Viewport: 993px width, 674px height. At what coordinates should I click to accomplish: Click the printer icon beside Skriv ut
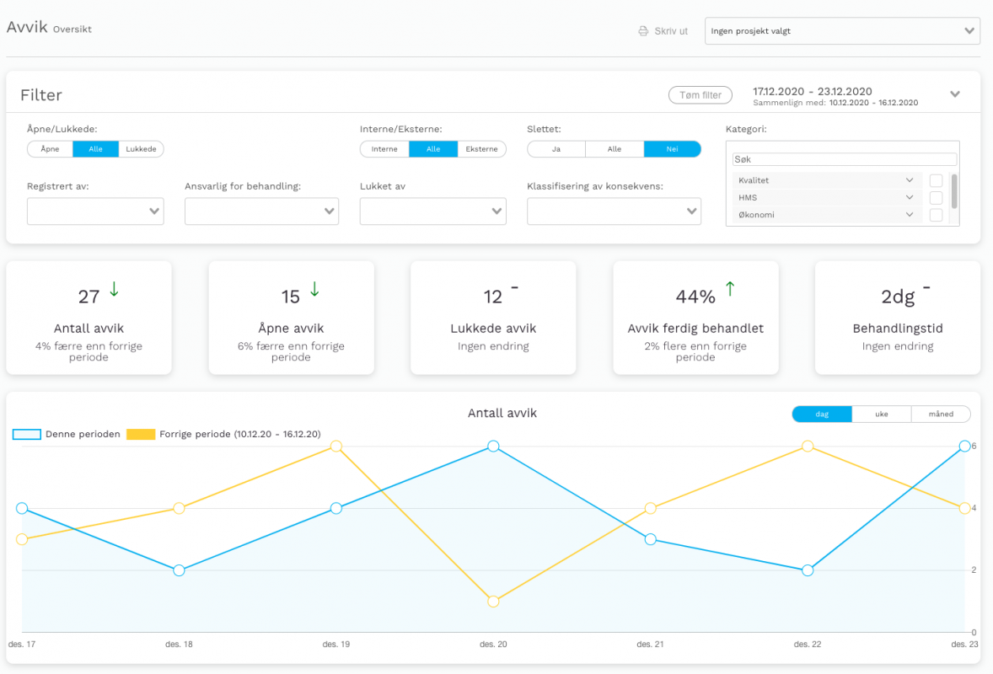[x=643, y=31]
